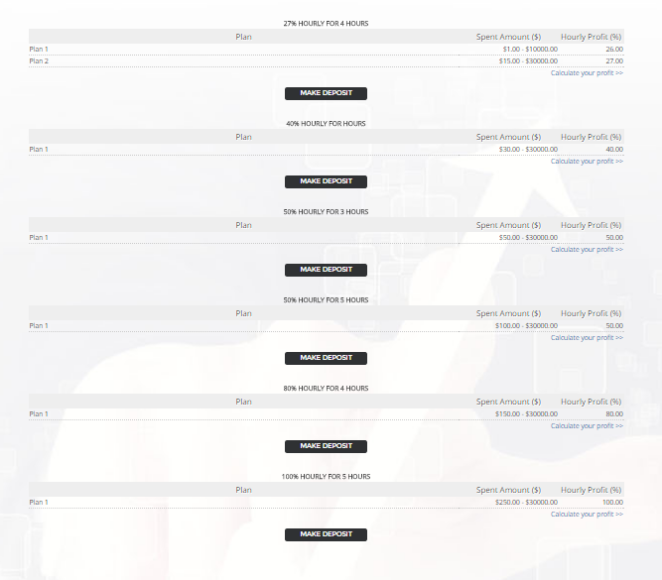This screenshot has height=580, width=662.
Task: Click Make Deposit under 40% hourly plan
Action: point(326,181)
